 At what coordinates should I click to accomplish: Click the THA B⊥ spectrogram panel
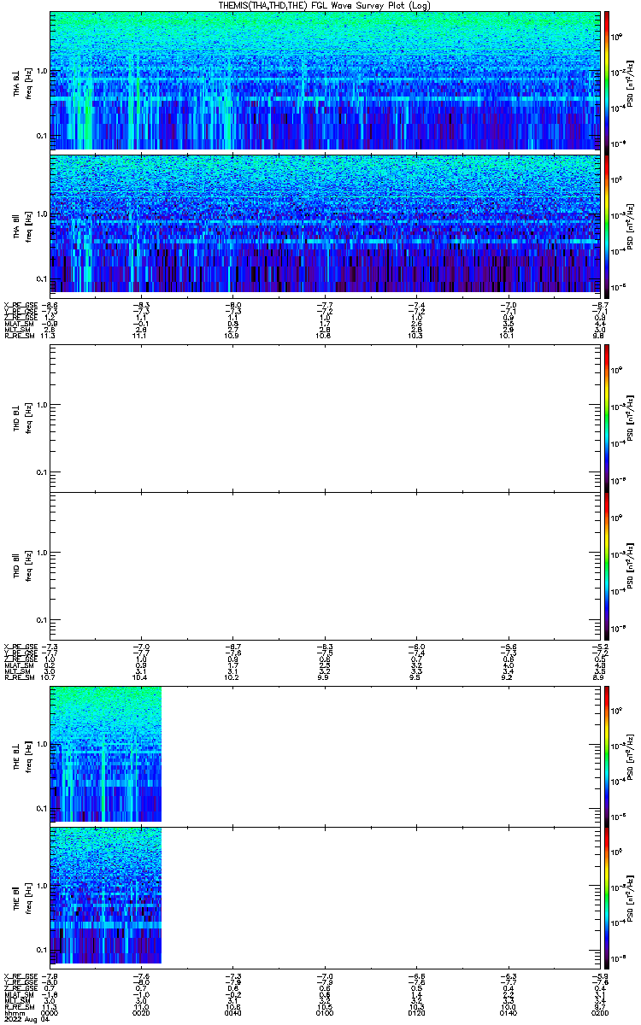pos(324,80)
